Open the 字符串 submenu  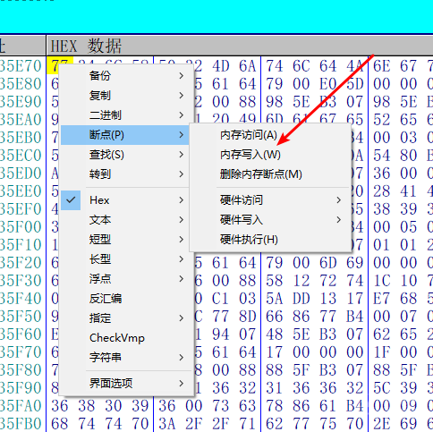coord(124,357)
